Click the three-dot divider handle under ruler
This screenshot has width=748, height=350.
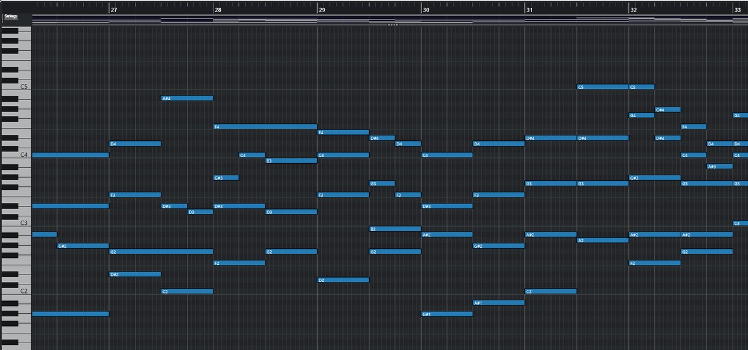[392, 25]
